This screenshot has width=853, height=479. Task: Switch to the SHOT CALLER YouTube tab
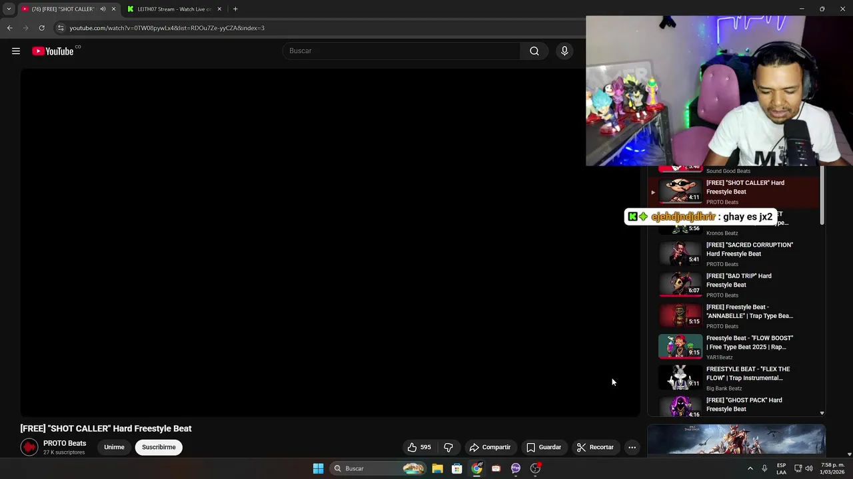tap(63, 9)
